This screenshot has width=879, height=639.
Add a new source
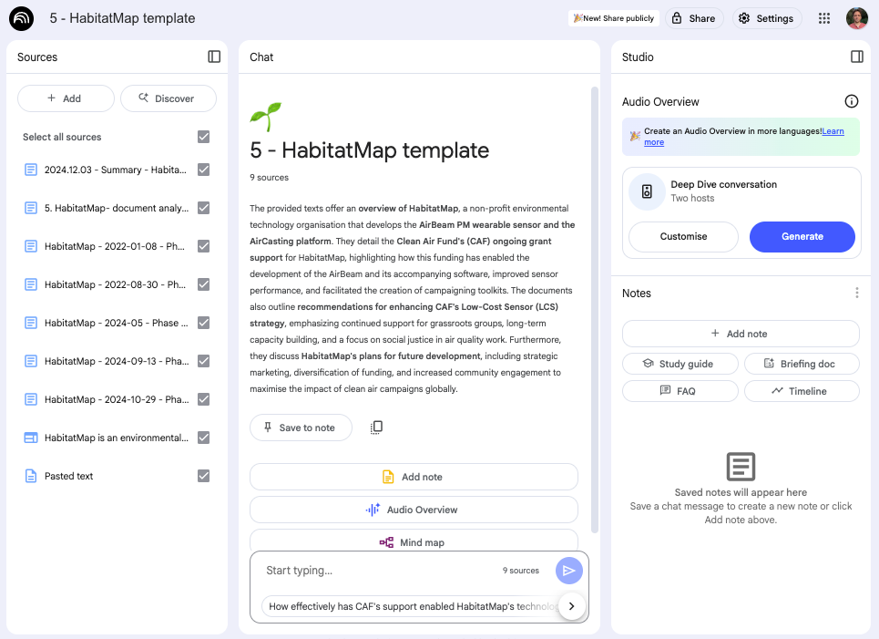[66, 98]
